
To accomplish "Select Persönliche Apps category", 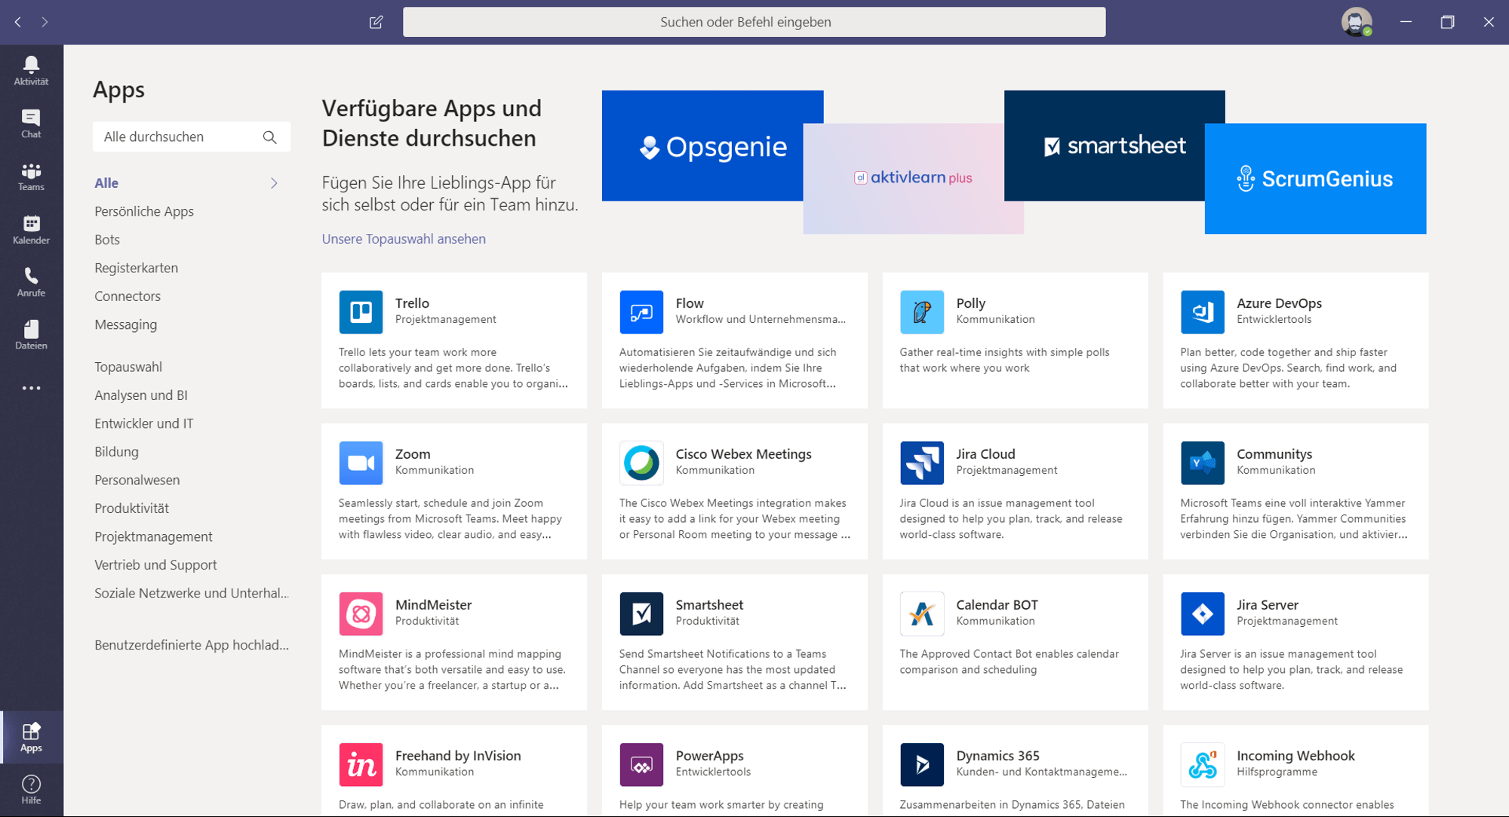I will click(x=144, y=211).
